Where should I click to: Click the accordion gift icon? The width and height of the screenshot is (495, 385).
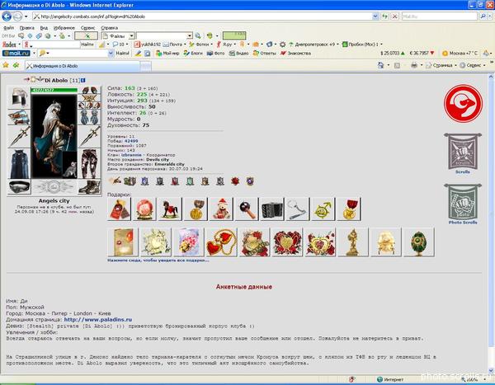coord(272,209)
